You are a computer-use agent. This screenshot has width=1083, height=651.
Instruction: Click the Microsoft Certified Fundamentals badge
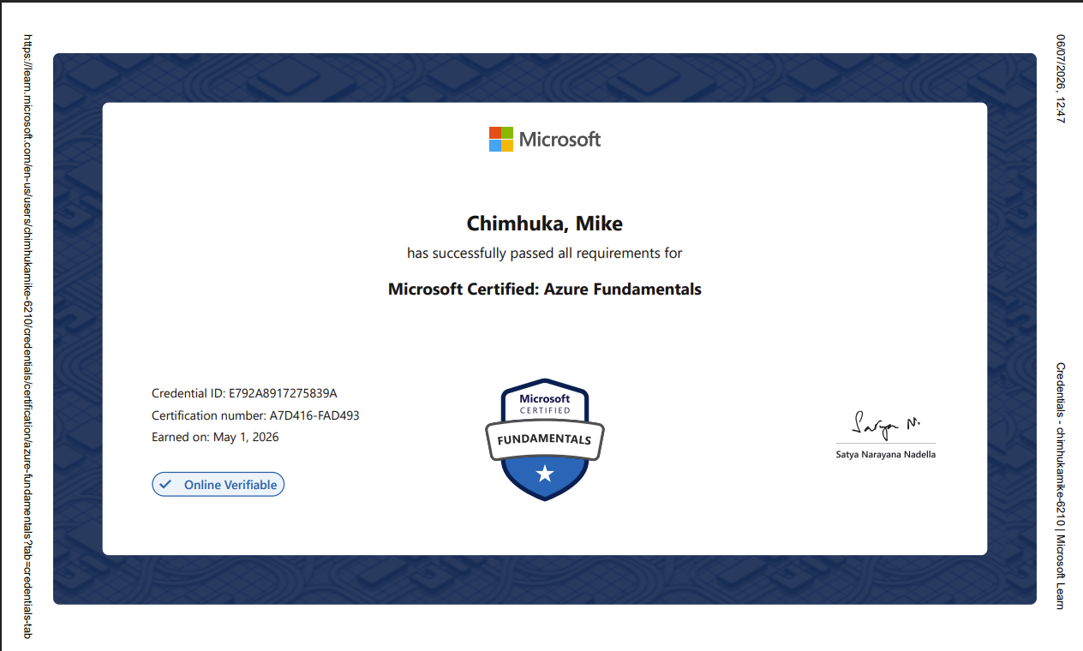point(545,439)
